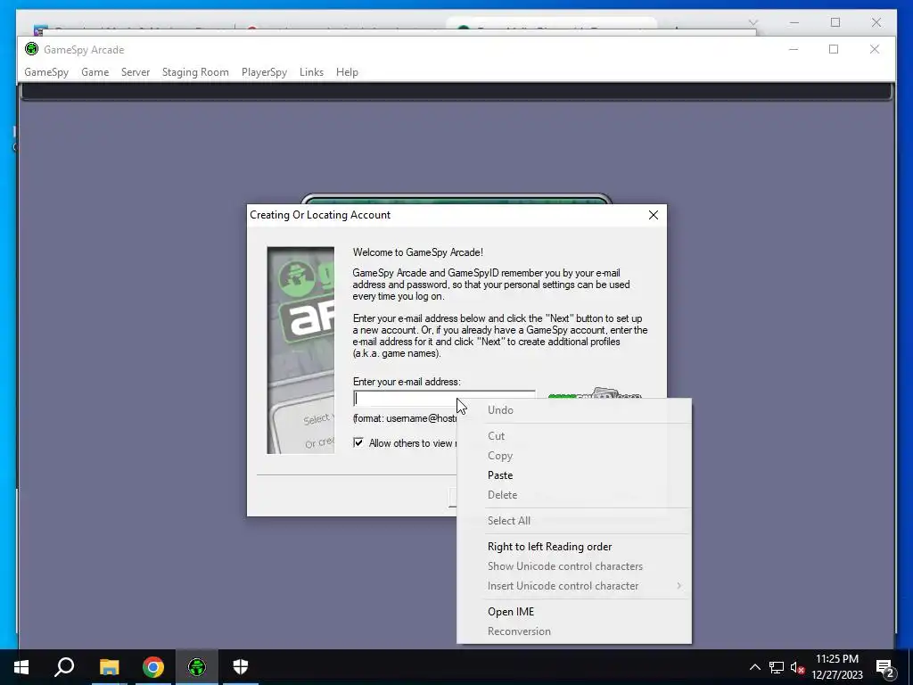The image size is (913, 685).
Task: Open the Game menu
Action: 95,72
